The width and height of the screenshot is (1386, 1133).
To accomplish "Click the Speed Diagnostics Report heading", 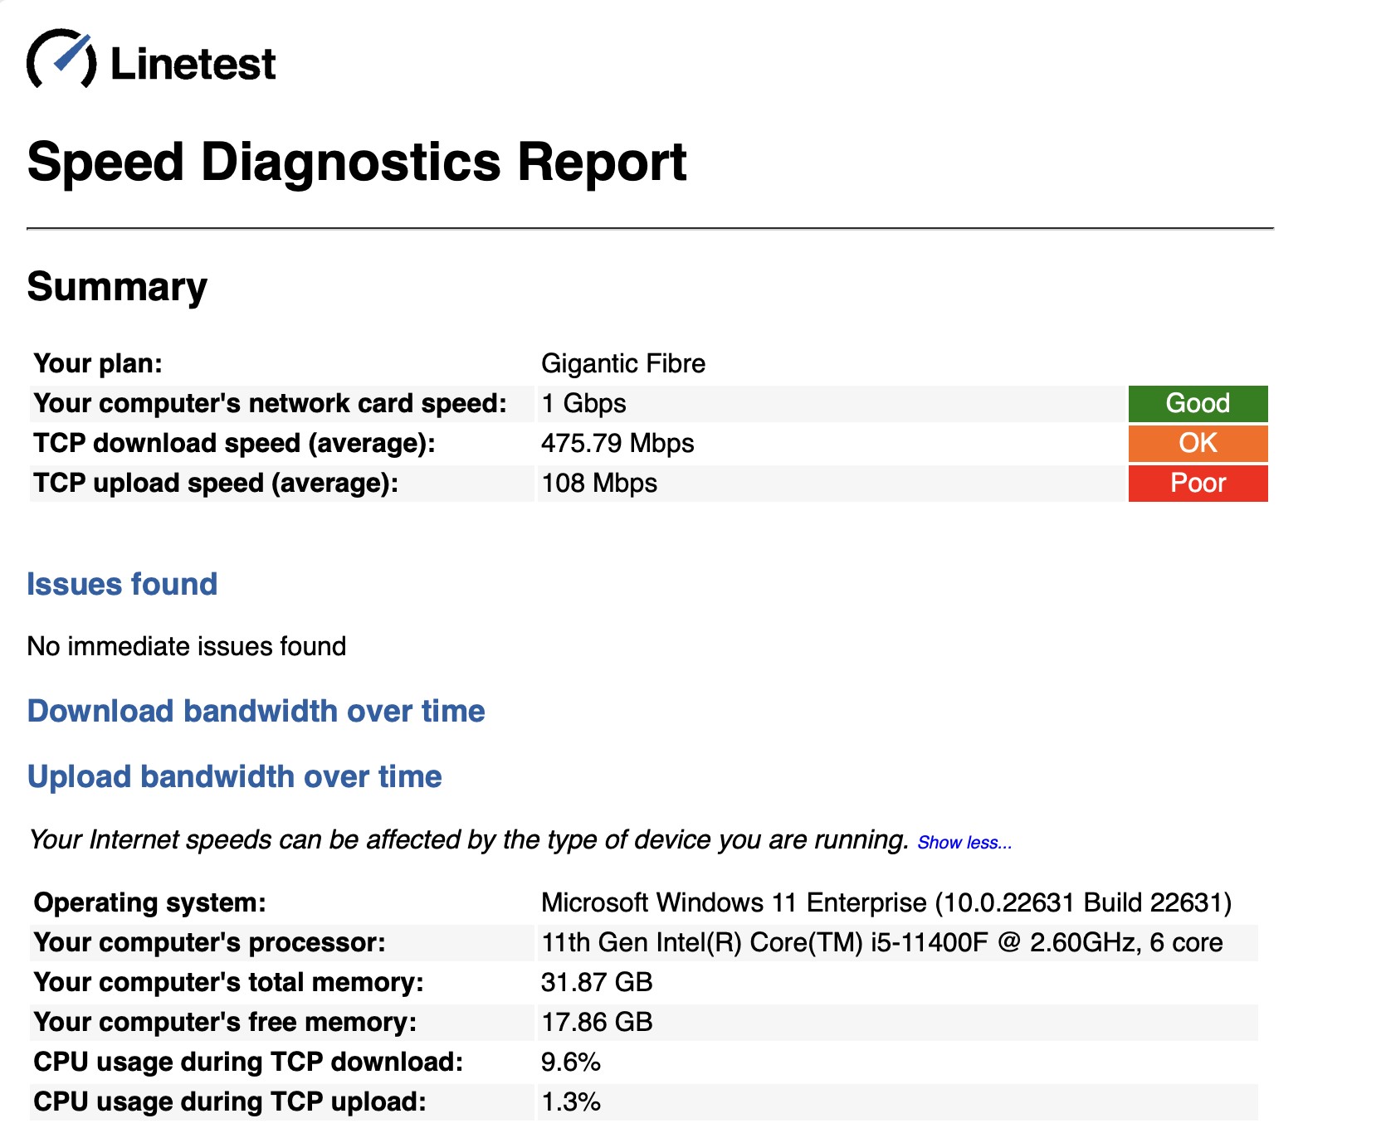I will (x=357, y=162).
